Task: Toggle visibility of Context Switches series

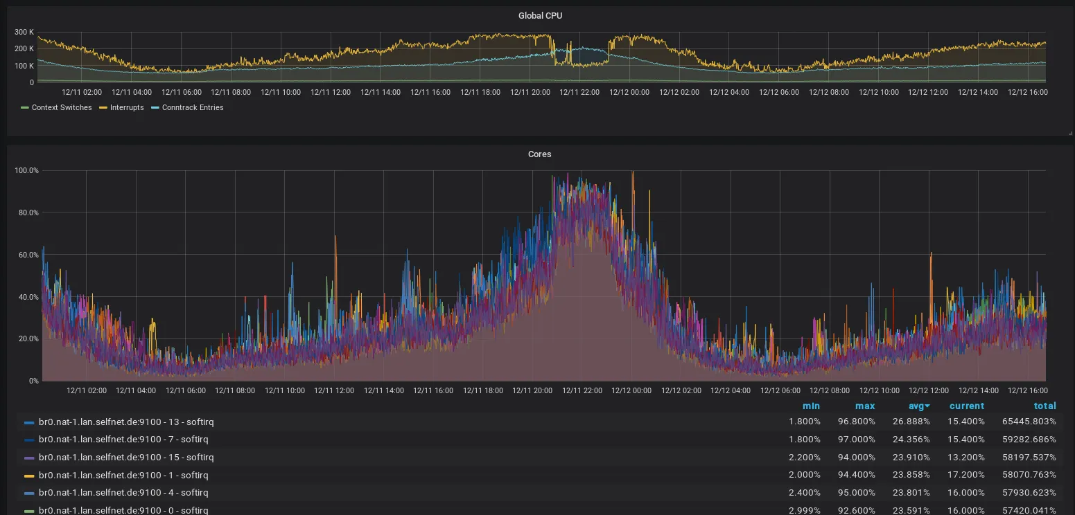Action: (x=62, y=107)
